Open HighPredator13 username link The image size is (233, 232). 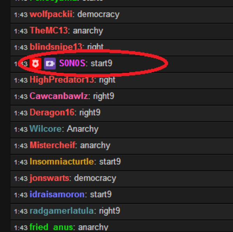(62, 80)
